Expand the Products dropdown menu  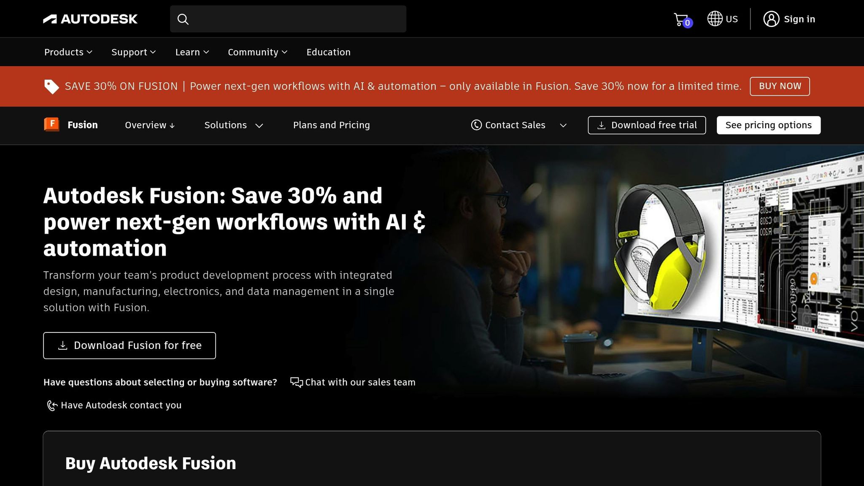coord(68,52)
